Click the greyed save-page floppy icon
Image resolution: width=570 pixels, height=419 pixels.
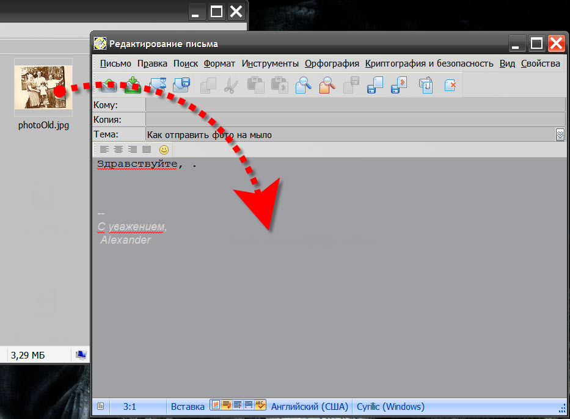pyautogui.click(x=351, y=85)
